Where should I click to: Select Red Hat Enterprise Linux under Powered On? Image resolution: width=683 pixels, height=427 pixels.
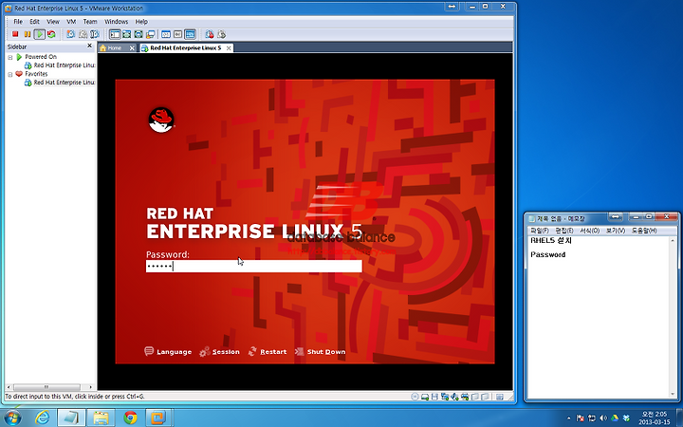click(x=60, y=65)
